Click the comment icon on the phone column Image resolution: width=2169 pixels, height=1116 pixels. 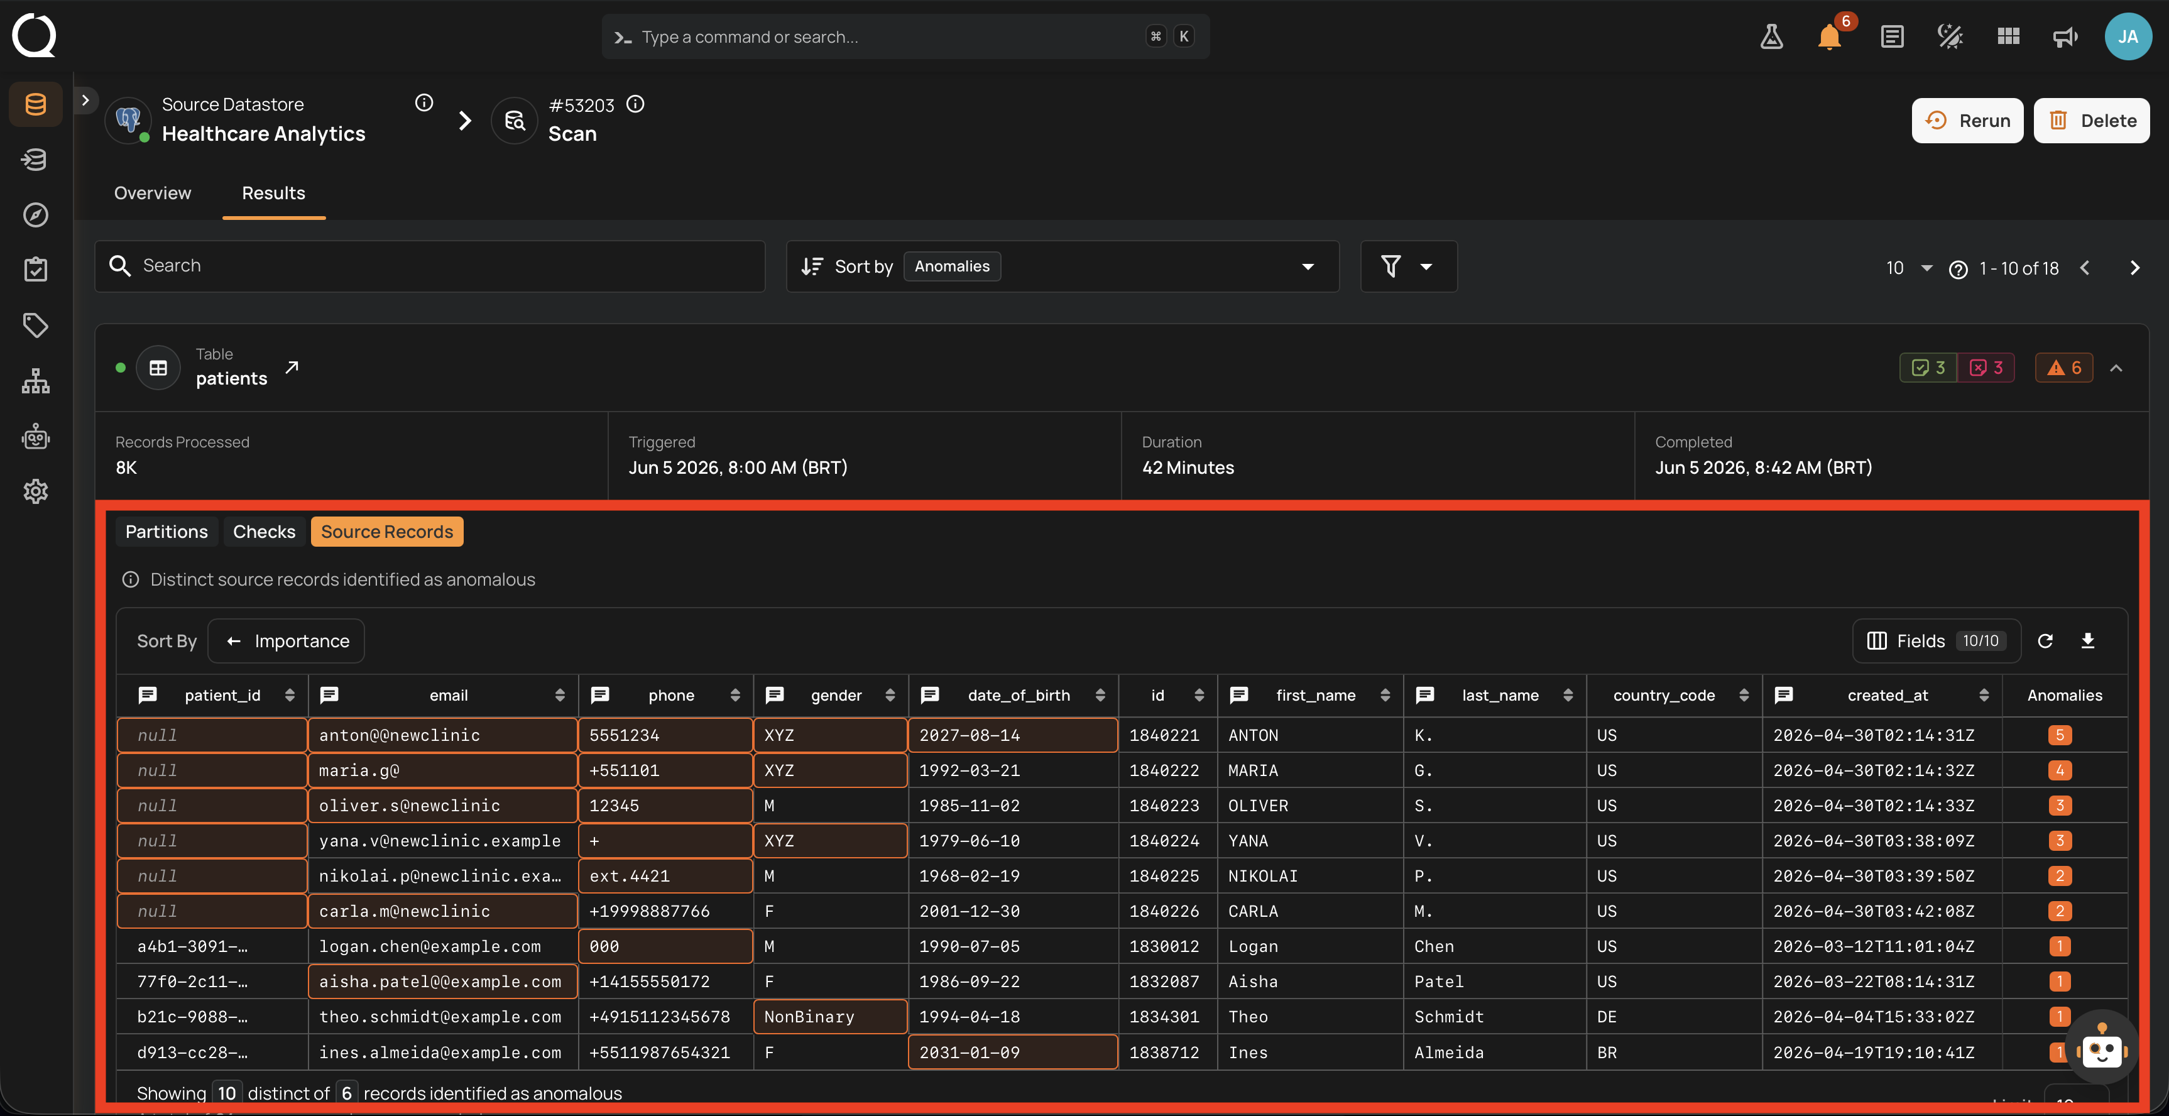[x=599, y=695]
